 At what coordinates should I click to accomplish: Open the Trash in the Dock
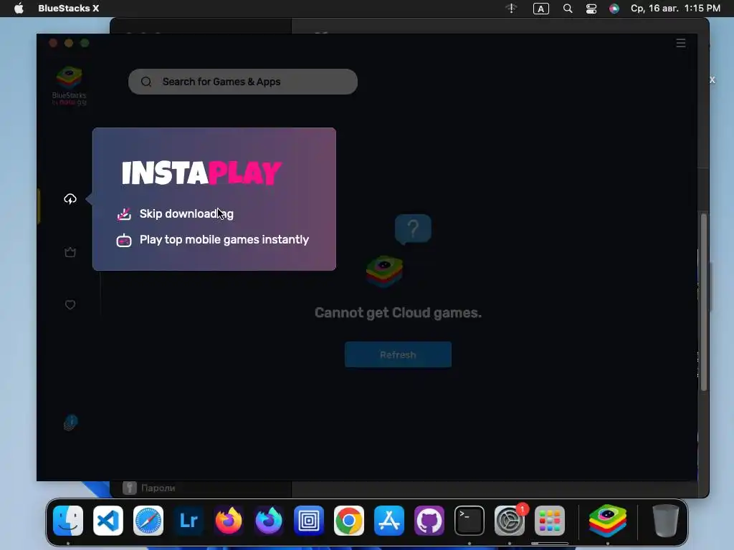point(666,521)
